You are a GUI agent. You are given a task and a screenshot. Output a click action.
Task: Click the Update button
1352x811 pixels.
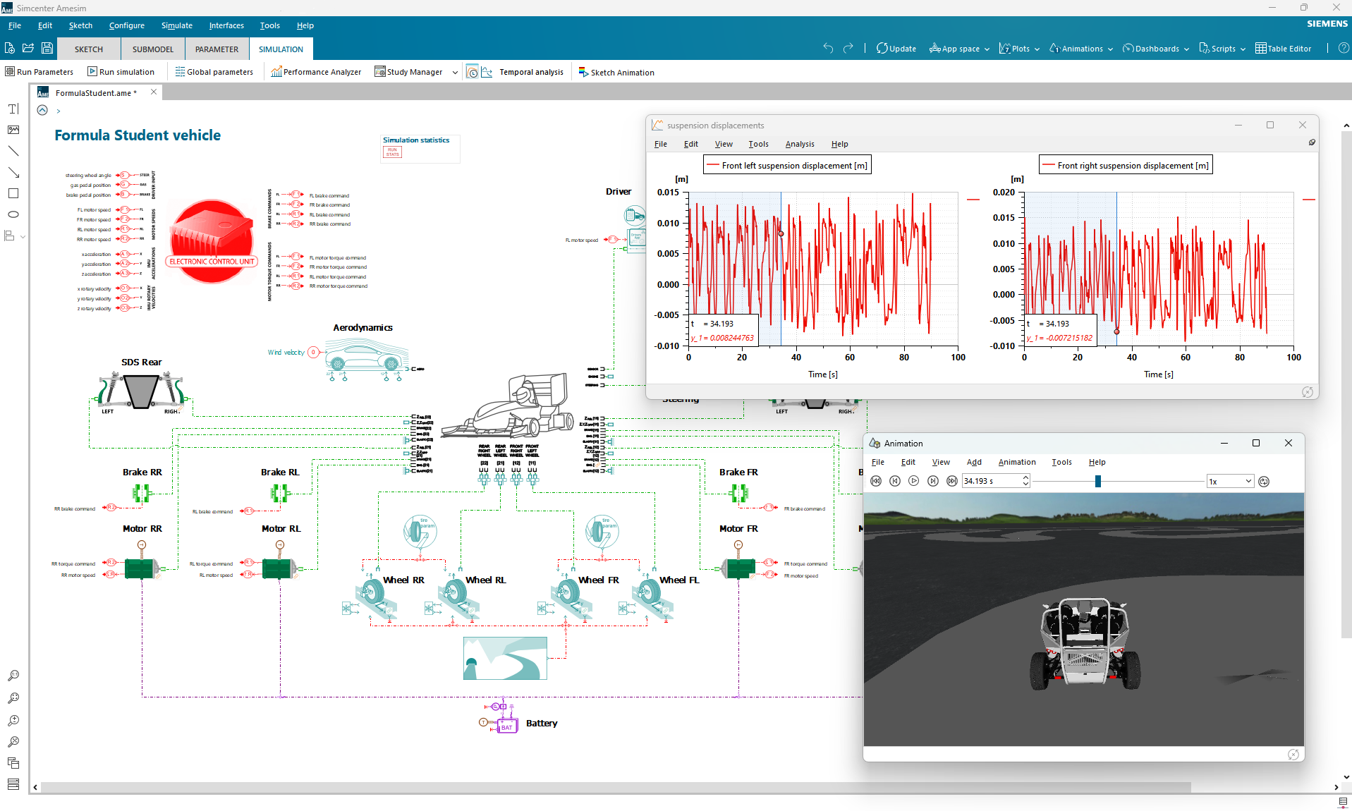pyautogui.click(x=896, y=49)
